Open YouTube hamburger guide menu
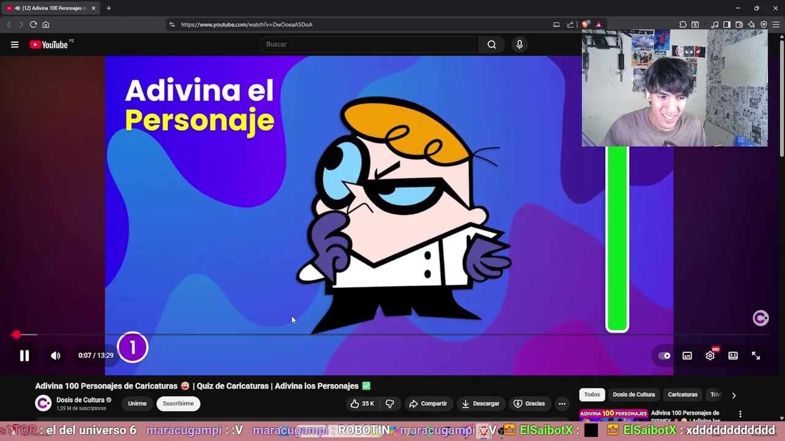This screenshot has width=785, height=441. click(15, 44)
